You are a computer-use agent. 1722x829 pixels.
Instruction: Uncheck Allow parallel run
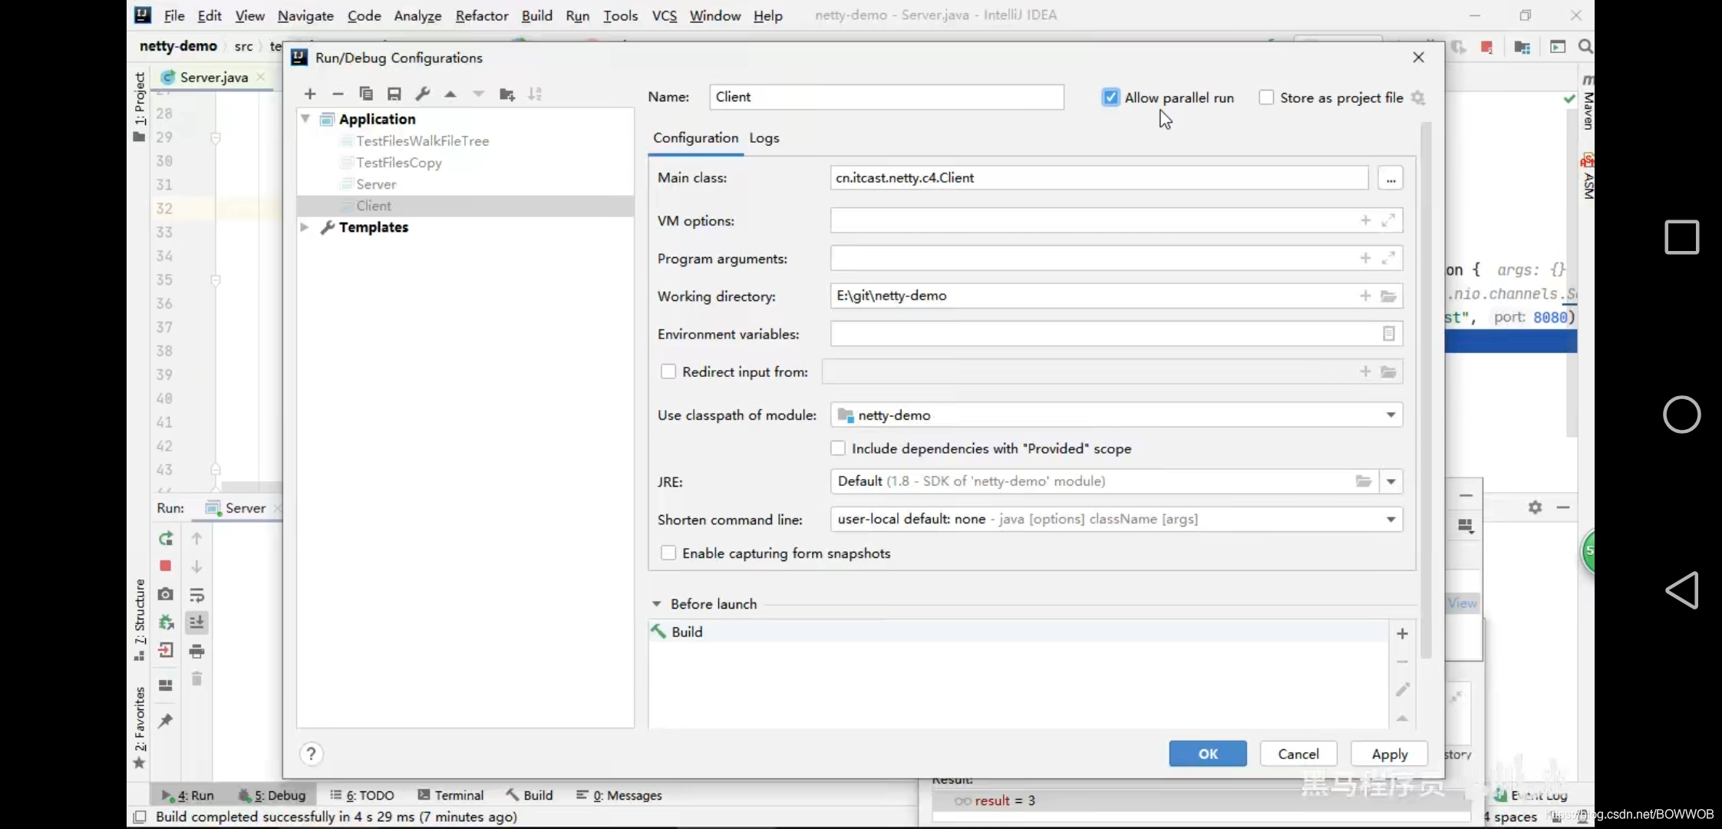1110,97
